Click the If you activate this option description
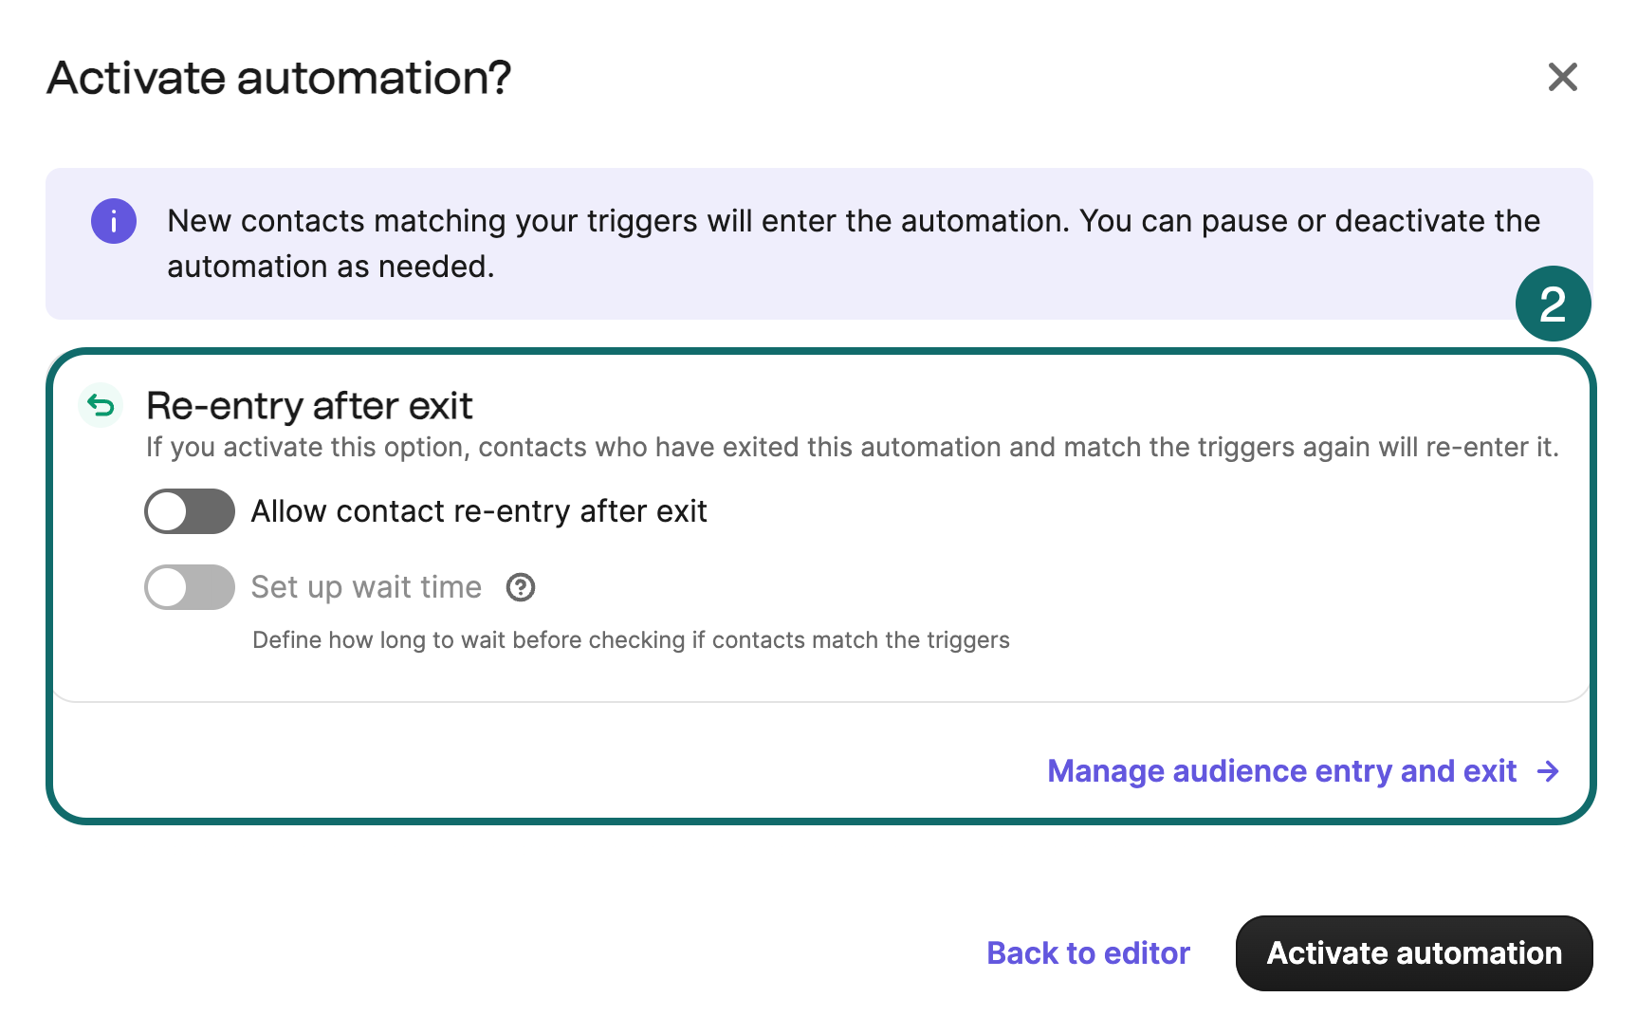This screenshot has width=1637, height=1034. (x=853, y=448)
